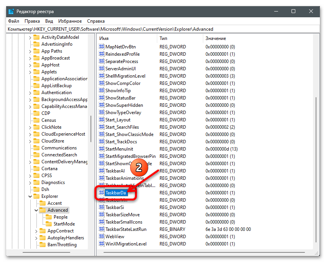Click the value icon next to ReindexedProfile

point(102,54)
